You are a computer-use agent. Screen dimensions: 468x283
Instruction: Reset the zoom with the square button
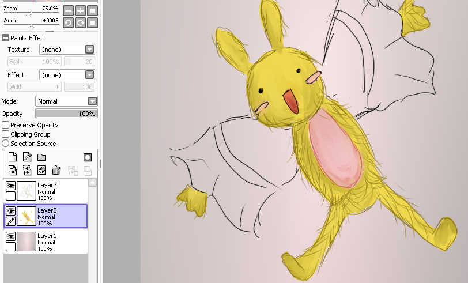(93, 11)
